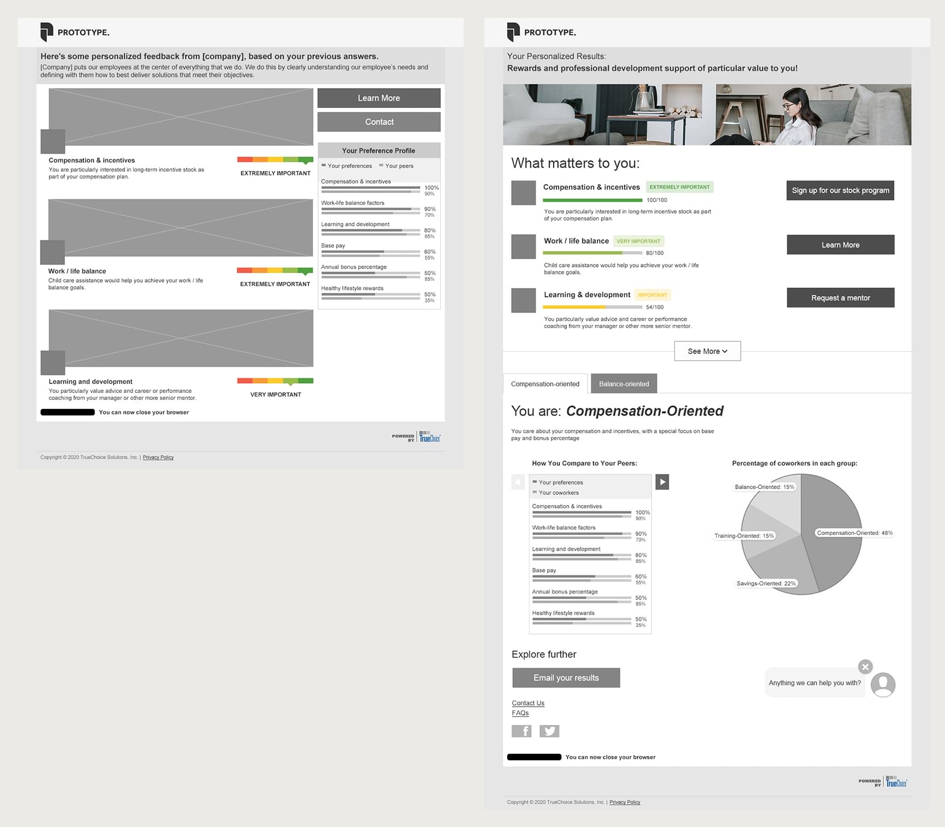
Task: Click Email your results button
Action: 566,677
